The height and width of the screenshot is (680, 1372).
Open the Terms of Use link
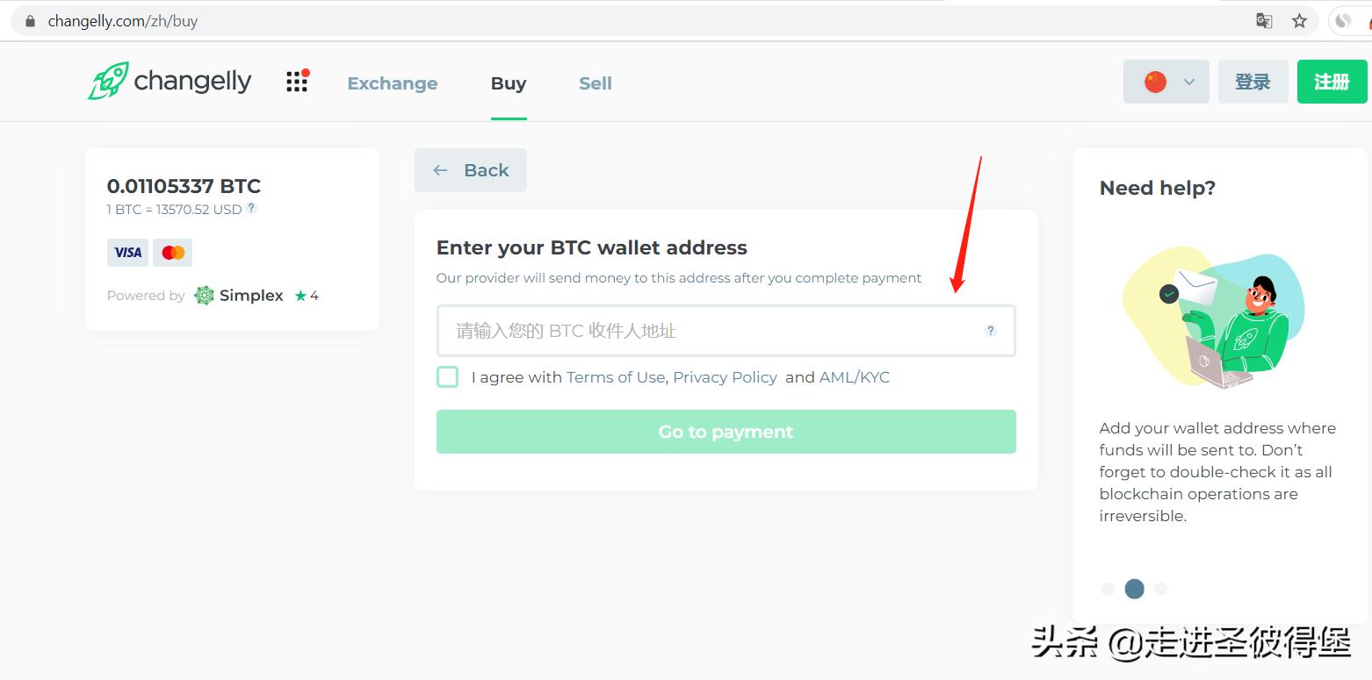tap(615, 377)
